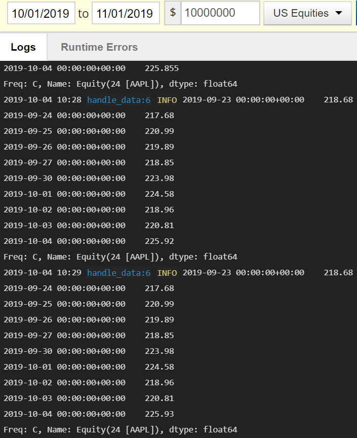
Task: Click the INFO badge in the 10:29 log line
Action: point(167,272)
